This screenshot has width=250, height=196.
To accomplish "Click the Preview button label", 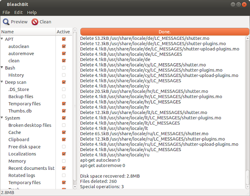I will 19,22.
